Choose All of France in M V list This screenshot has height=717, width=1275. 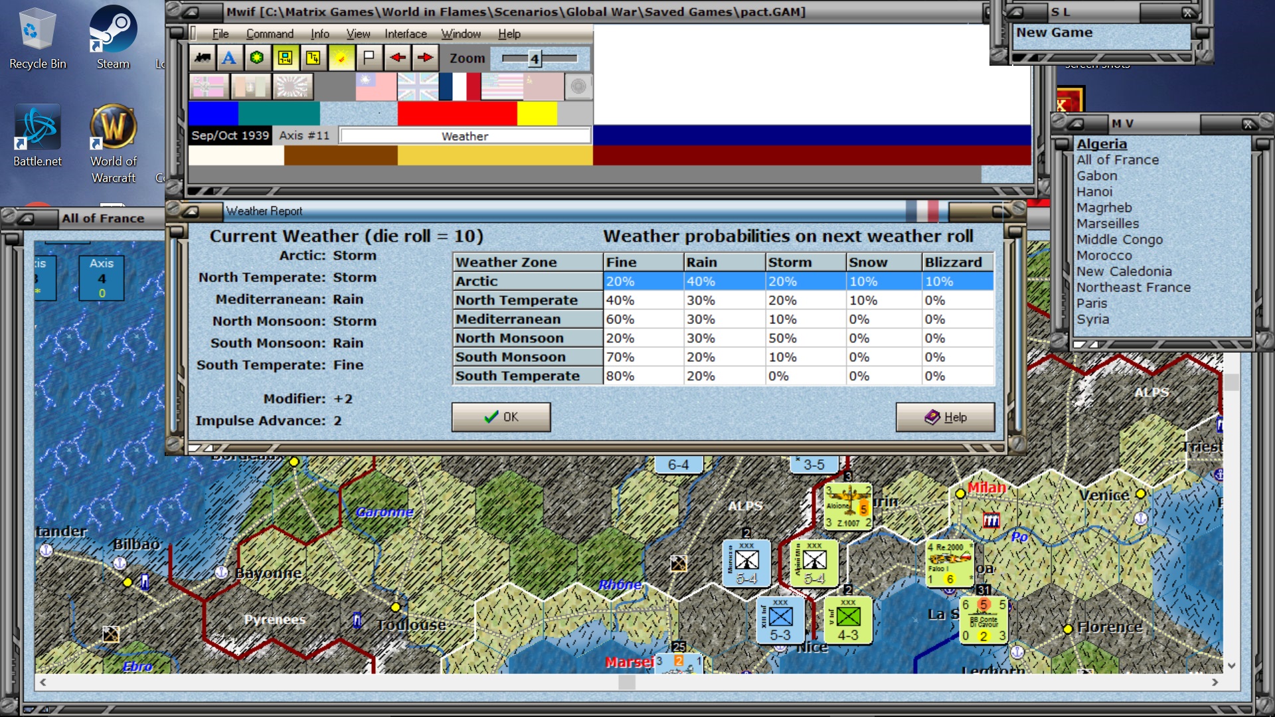(x=1118, y=160)
